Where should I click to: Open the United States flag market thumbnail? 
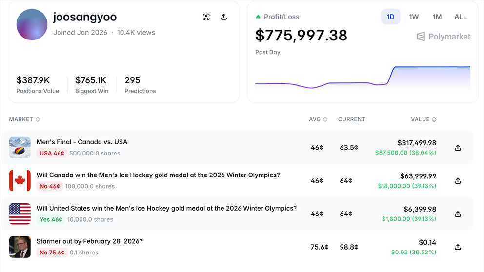[20, 214]
